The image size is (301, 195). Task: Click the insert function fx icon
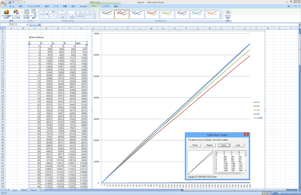pyautogui.click(x=39, y=25)
